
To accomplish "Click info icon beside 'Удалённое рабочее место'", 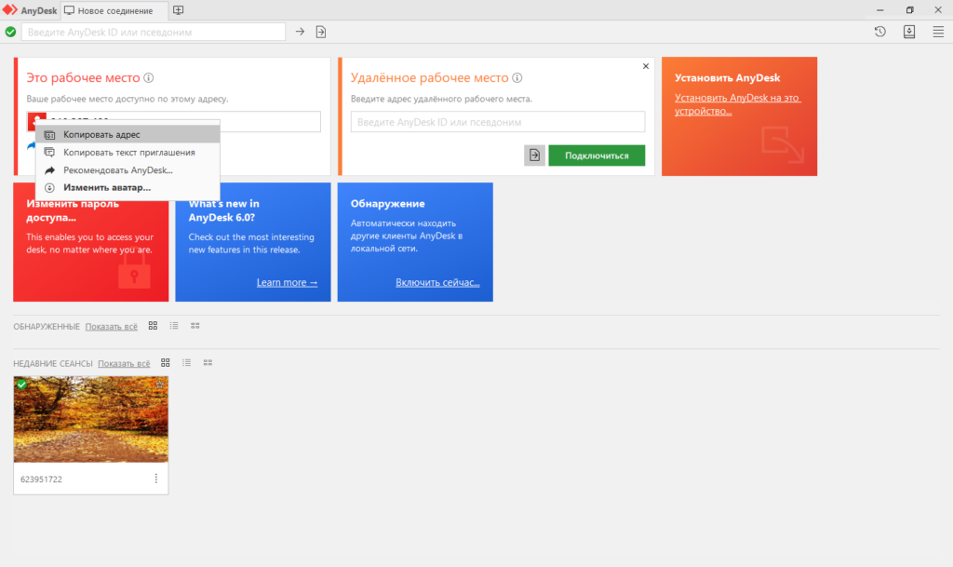I will [x=517, y=78].
